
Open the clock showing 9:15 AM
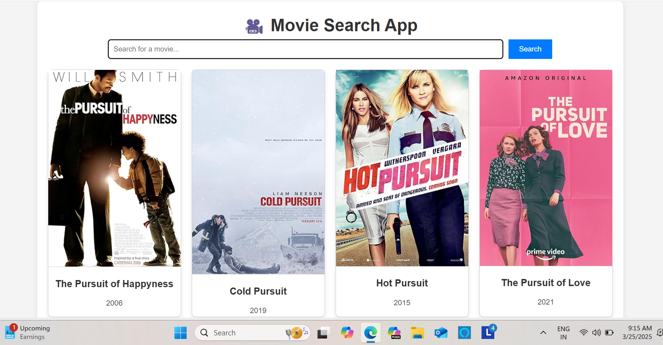pos(637,333)
